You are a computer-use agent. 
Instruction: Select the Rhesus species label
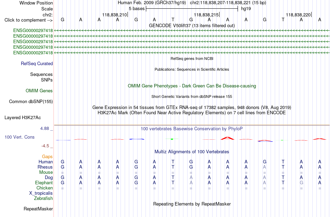pos(45,167)
